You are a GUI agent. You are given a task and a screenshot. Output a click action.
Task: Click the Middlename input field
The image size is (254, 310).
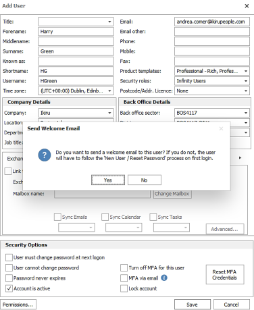coord(76,41)
